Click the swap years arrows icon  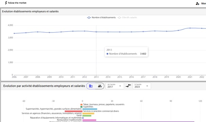[128, 86]
